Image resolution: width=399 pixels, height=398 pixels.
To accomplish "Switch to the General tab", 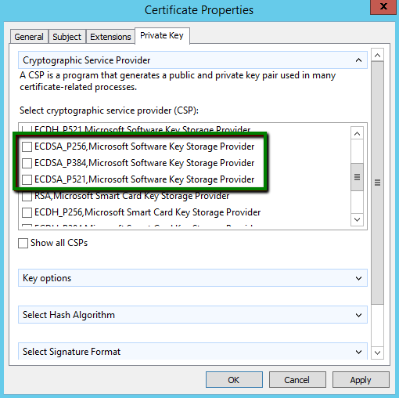I will [x=29, y=37].
